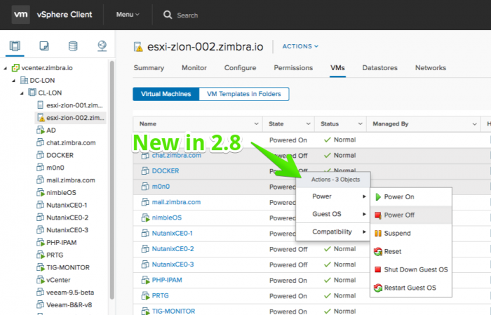The image size is (491, 315).
Task: Open the VMs and Templates view icon
Action: pyautogui.click(x=43, y=46)
